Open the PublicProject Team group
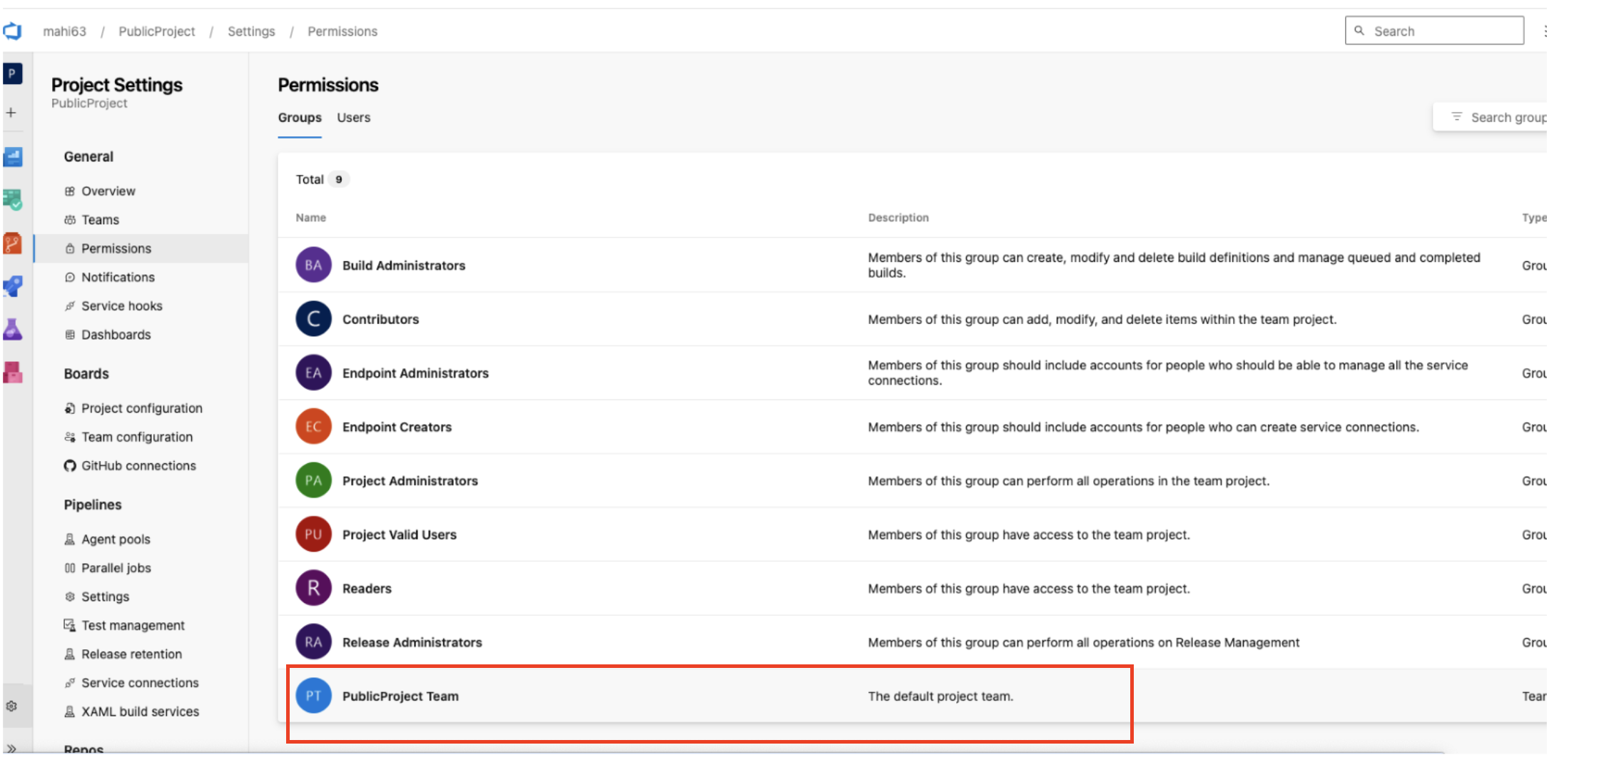Image resolution: width=1624 pixels, height=760 pixels. coord(400,696)
